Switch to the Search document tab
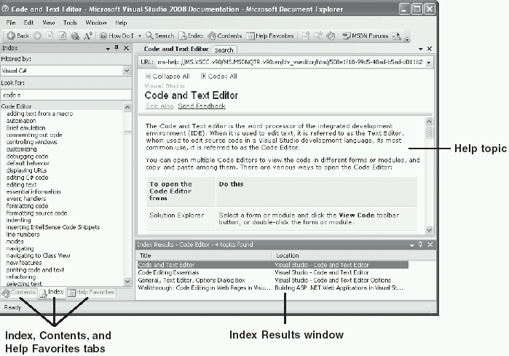This screenshot has height=356, width=509. pos(224,50)
